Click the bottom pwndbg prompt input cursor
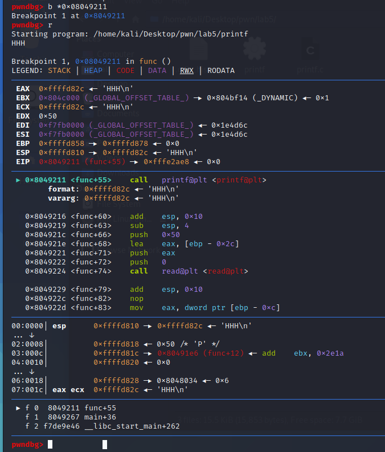The height and width of the screenshot is (452, 385). (50, 444)
